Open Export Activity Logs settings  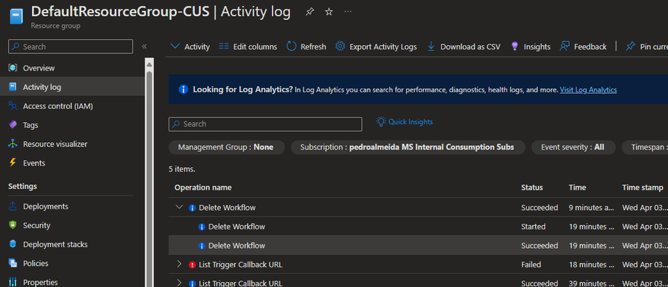pos(376,47)
